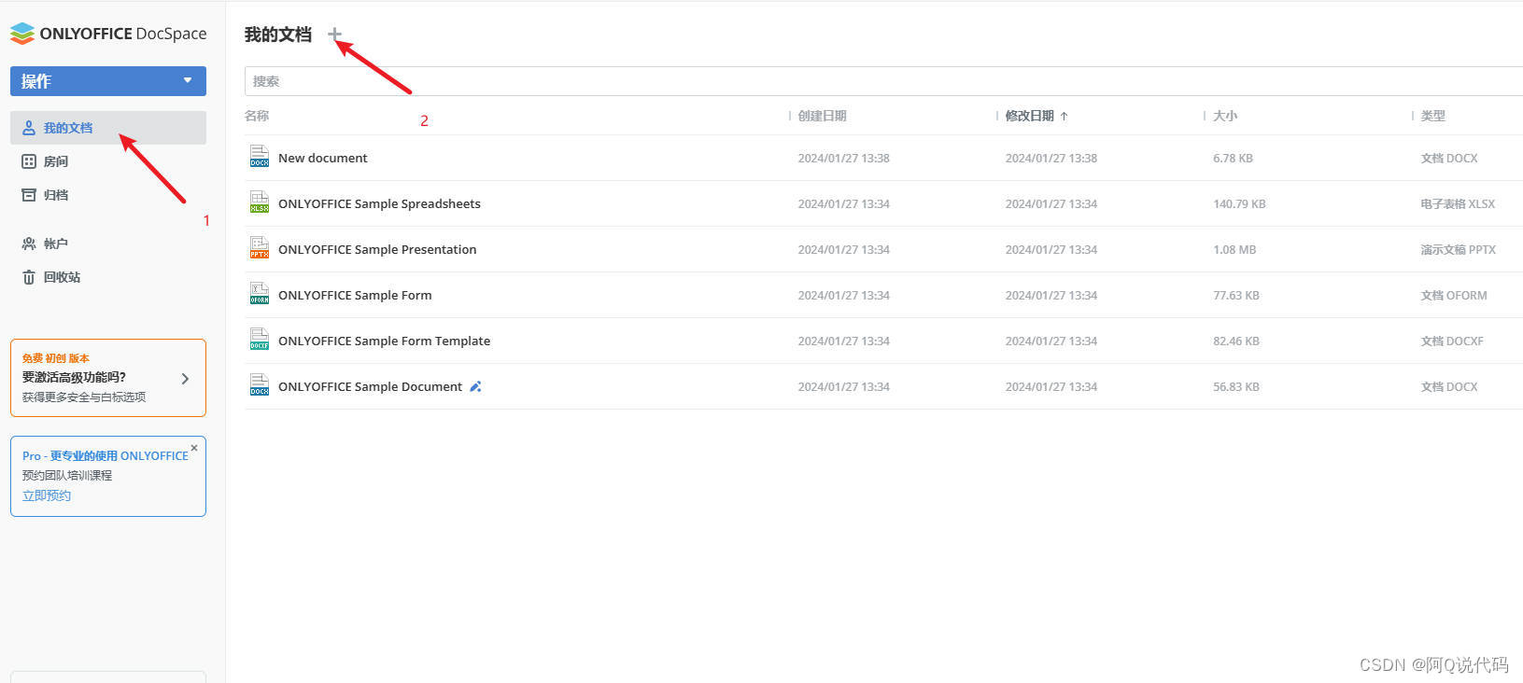Click the 立即预约 link
This screenshot has width=1523, height=683.
pyautogui.click(x=47, y=495)
